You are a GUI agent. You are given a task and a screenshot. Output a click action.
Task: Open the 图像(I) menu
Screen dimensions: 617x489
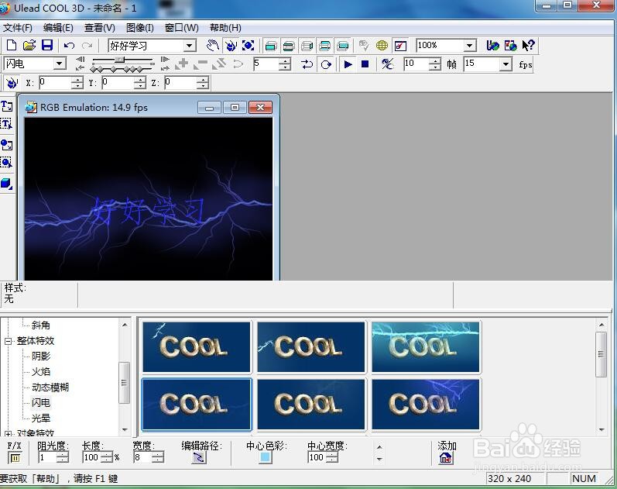click(x=139, y=28)
